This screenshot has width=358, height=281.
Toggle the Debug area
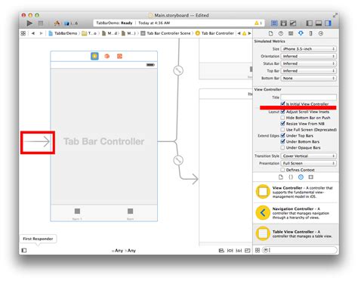pos(319,23)
